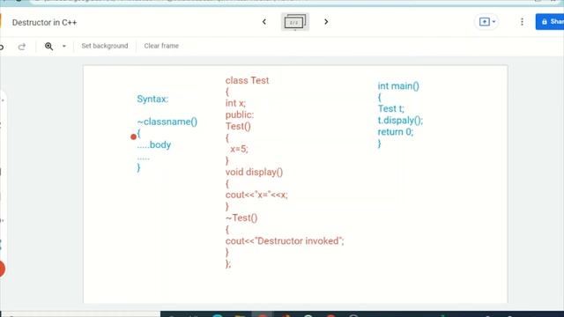
Task: Open the three-dot more options menu
Action: (522, 22)
